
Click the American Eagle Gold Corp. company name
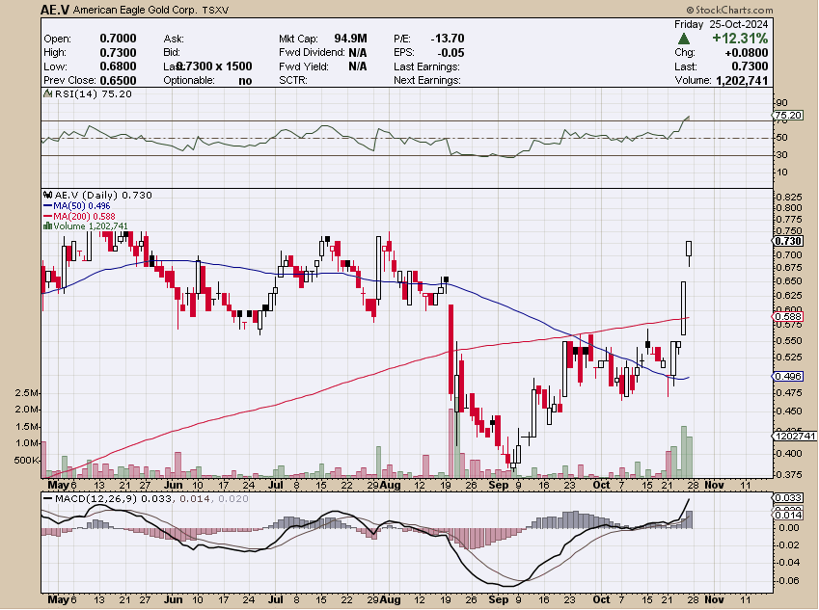coord(134,10)
